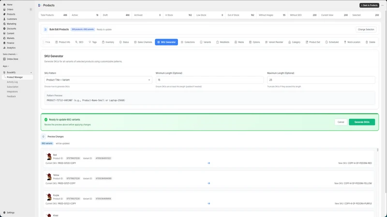387x217 pixels.
Task: Click the Orders sidebar icon
Action: (4, 9)
